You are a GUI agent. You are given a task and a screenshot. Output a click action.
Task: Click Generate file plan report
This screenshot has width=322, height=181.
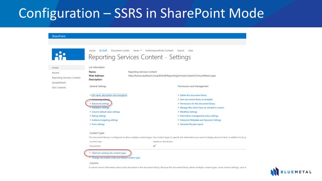pyautogui.click(x=192, y=124)
